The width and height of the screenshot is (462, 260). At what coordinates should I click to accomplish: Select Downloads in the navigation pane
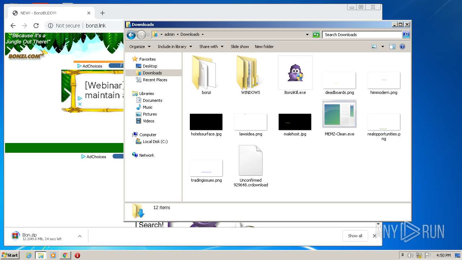(152, 73)
